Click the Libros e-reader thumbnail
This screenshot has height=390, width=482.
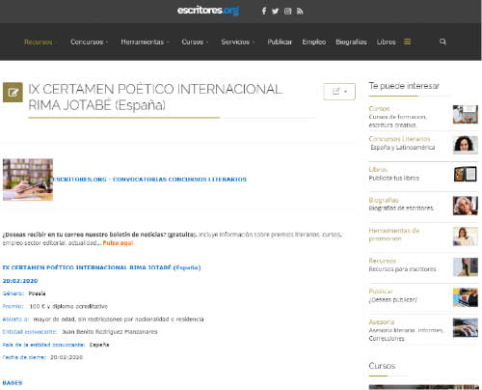click(466, 175)
